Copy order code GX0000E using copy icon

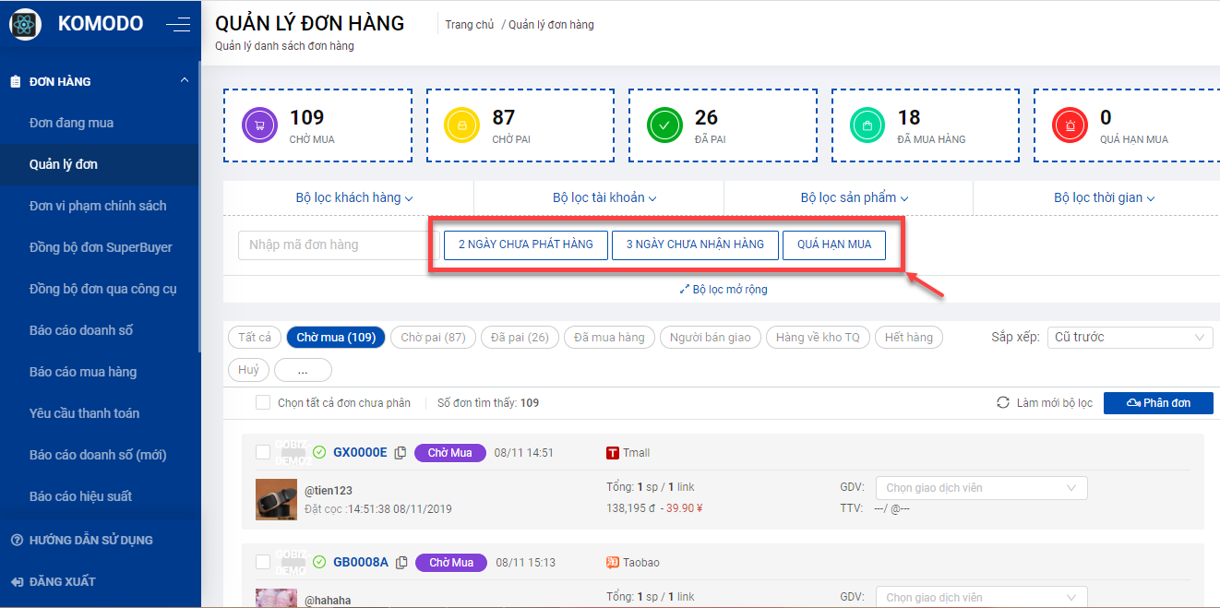pos(401,453)
